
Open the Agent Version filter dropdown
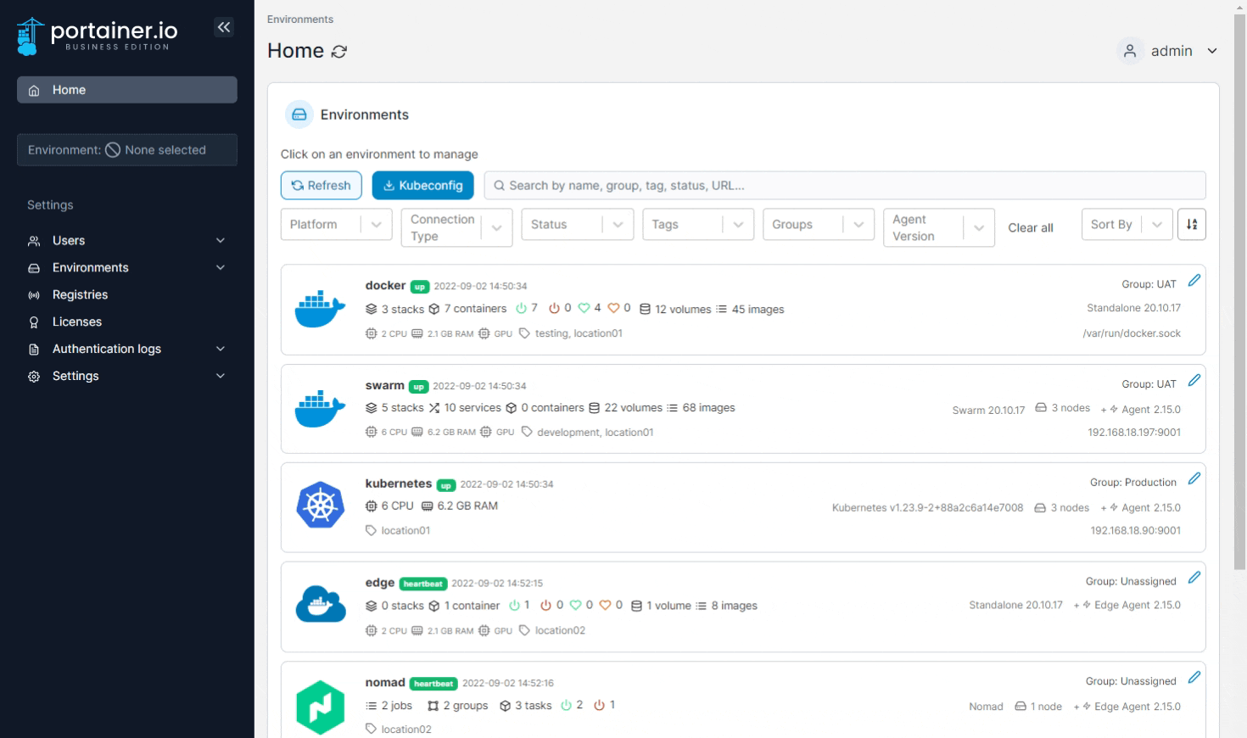[x=938, y=227]
